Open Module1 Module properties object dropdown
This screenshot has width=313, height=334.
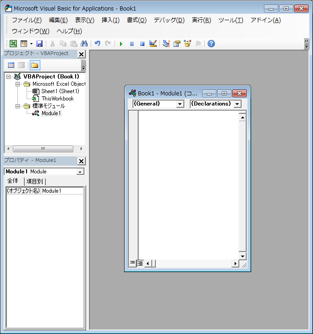[80, 172]
